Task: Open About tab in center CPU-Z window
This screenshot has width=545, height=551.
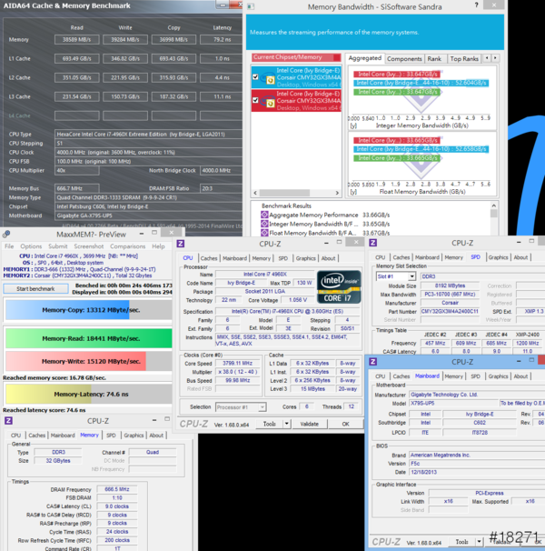Action: 328,258
